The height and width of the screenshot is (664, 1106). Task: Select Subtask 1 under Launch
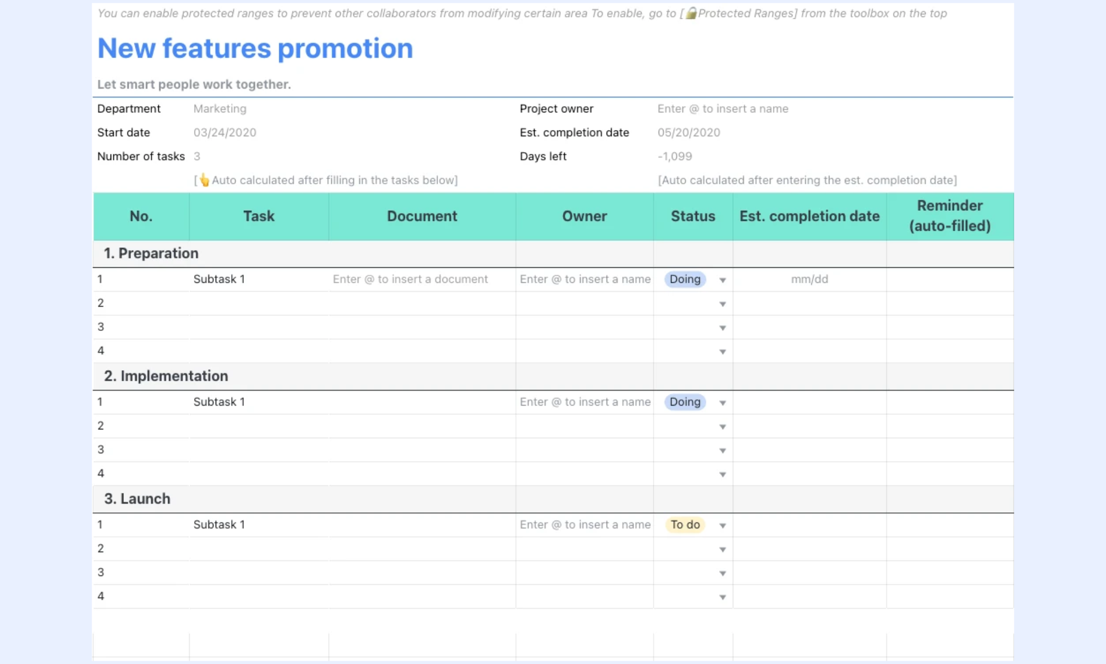pos(219,525)
